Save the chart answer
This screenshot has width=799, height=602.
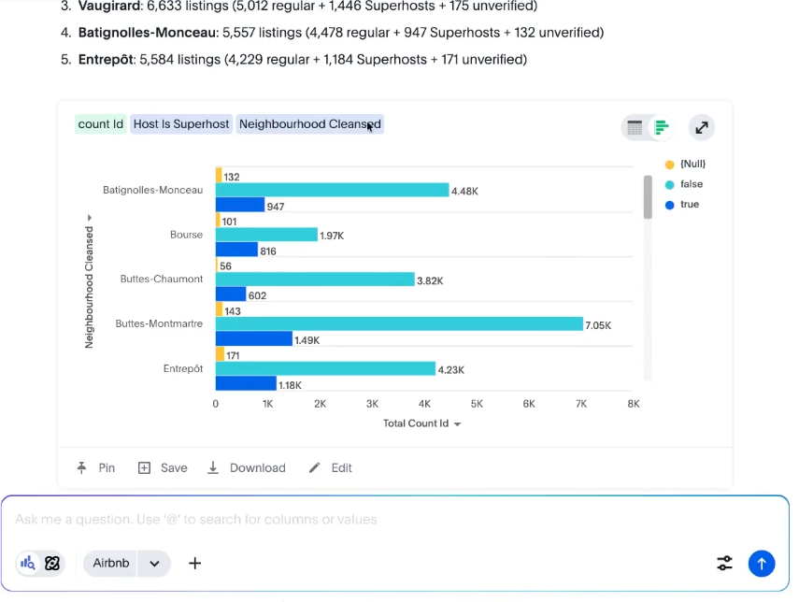click(x=163, y=467)
